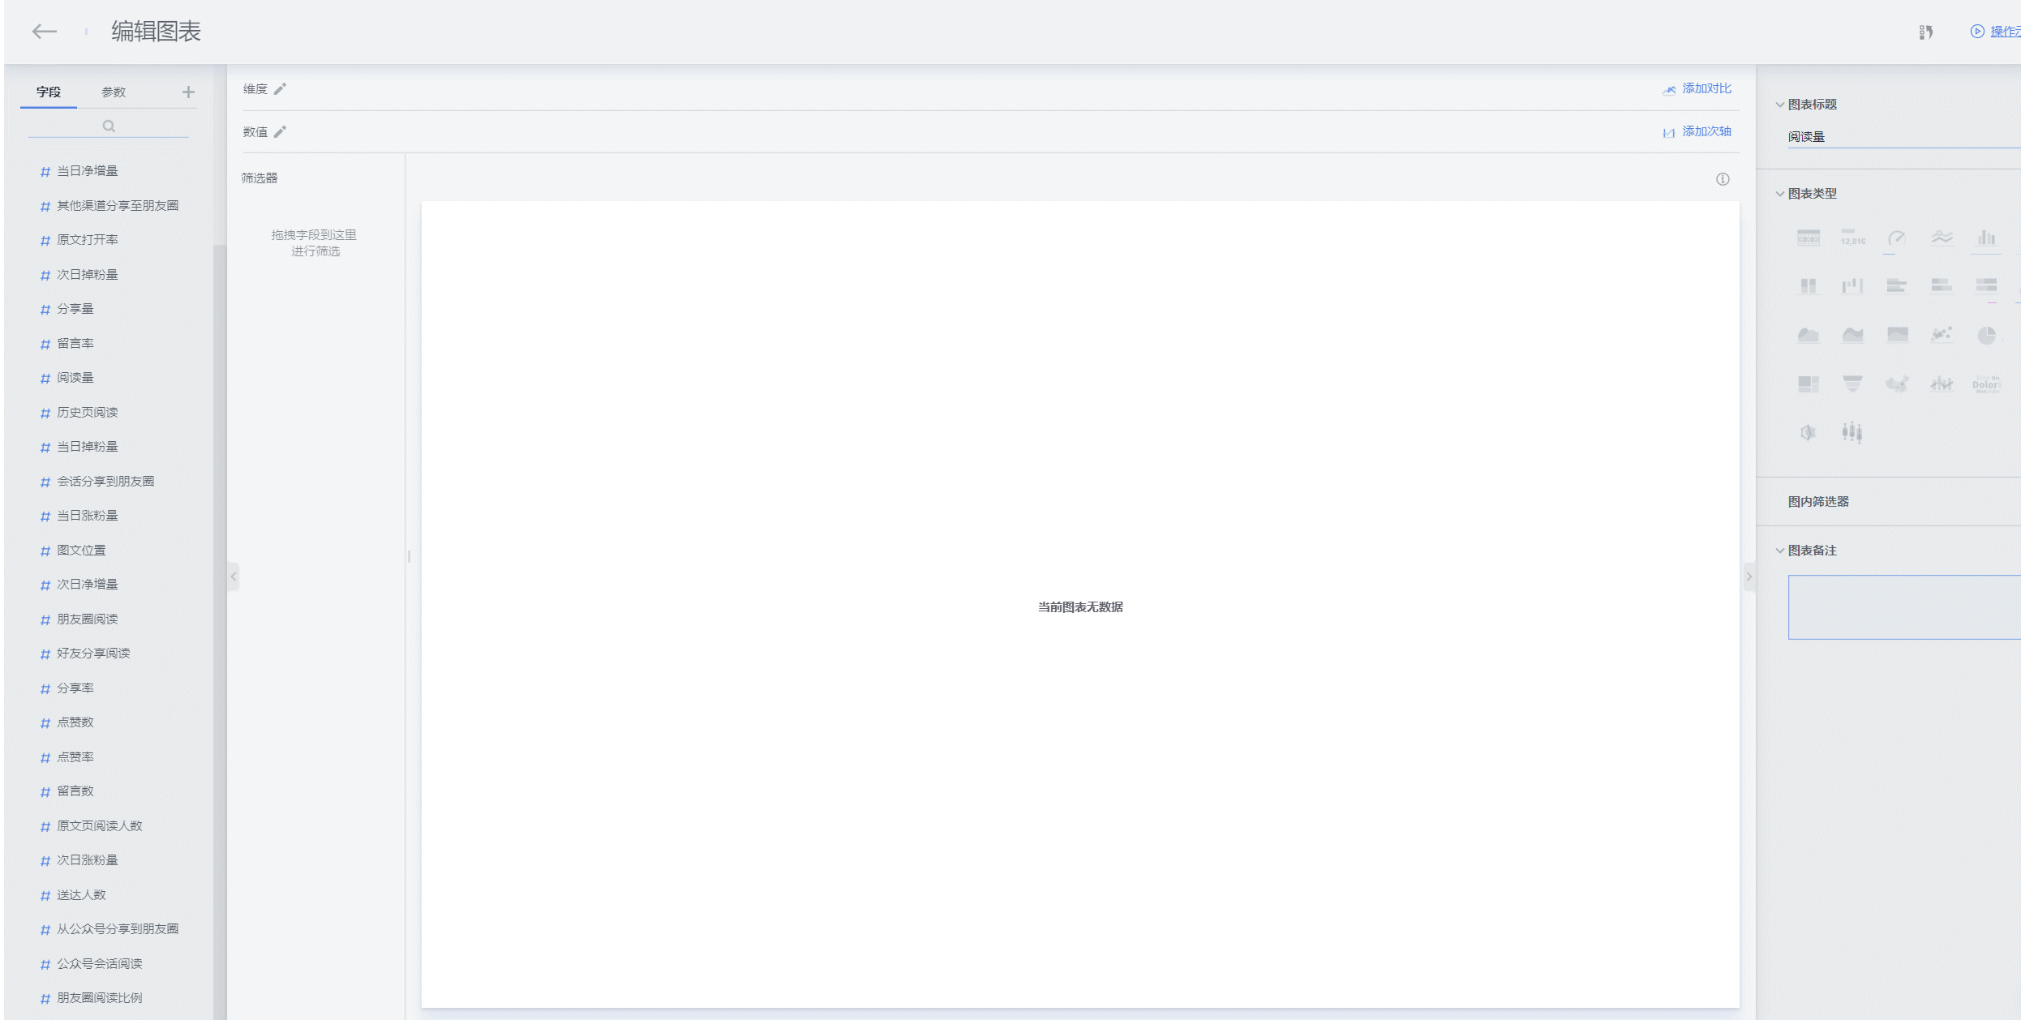The width and height of the screenshot is (2021, 1020).
Task: Go back using the left arrow
Action: (x=44, y=32)
